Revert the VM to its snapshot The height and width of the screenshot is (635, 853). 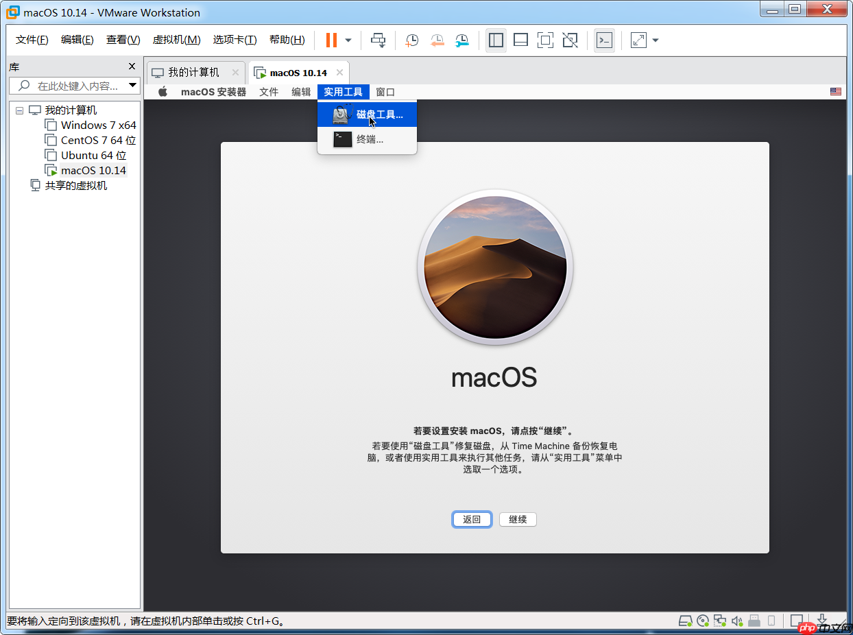pos(437,40)
